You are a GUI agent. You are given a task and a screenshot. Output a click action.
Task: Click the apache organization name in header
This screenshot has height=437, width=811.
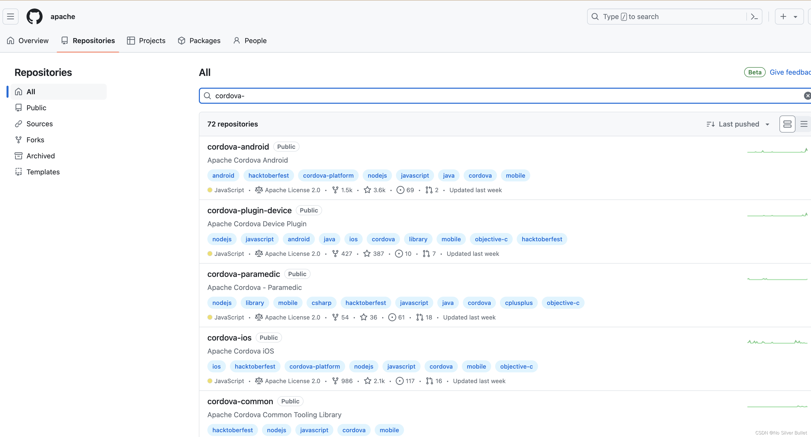coord(63,17)
